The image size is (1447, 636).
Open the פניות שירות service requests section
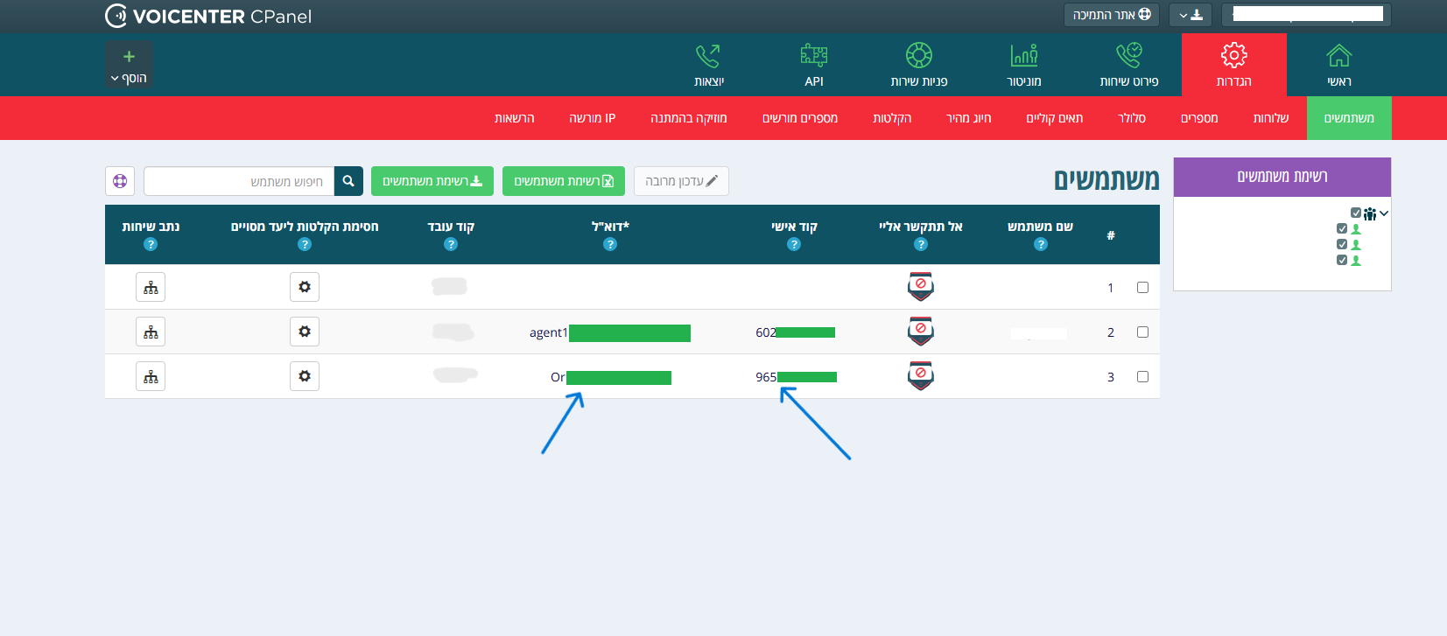coord(918,65)
